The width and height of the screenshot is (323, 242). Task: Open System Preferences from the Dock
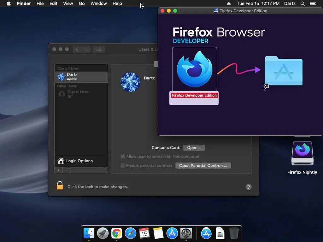tap(186, 233)
